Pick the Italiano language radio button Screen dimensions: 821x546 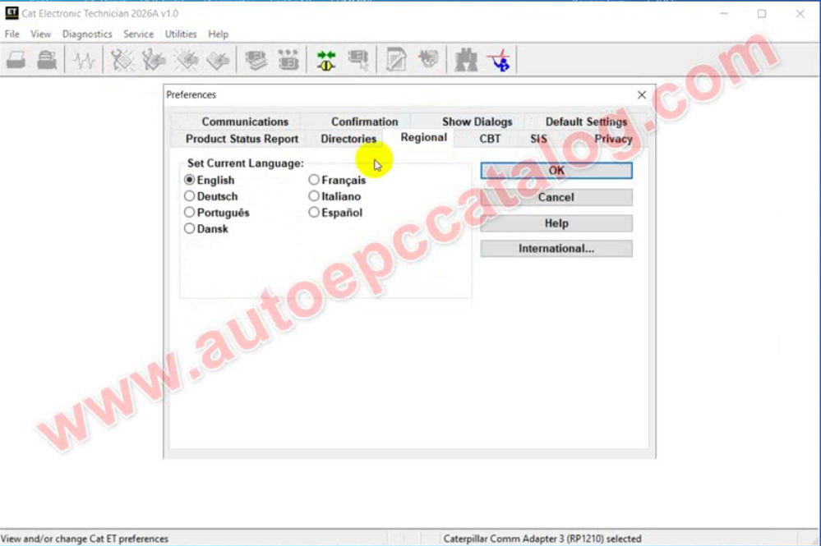click(x=314, y=196)
